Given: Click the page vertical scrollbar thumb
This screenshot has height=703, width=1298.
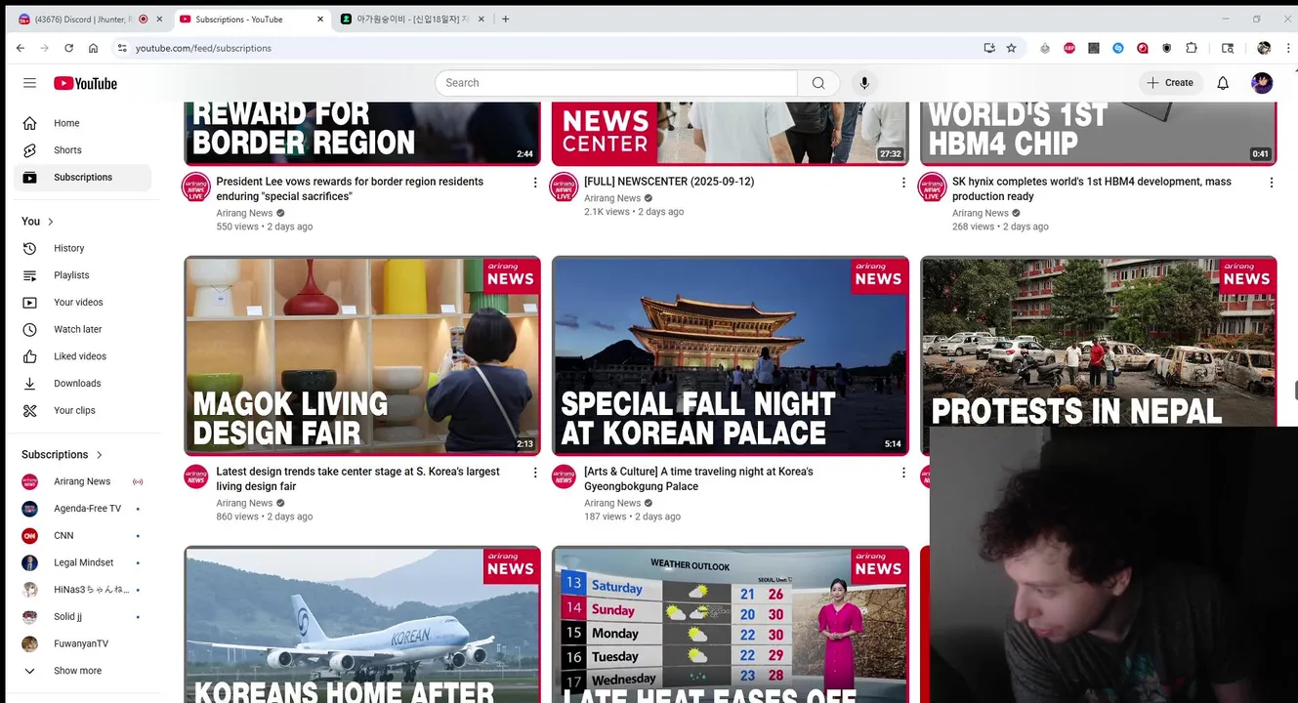Looking at the screenshot, I should [x=1295, y=391].
